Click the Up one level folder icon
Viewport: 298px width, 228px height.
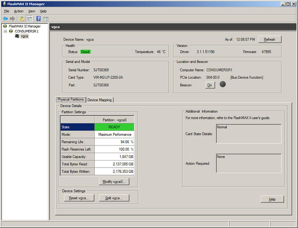(22, 19)
